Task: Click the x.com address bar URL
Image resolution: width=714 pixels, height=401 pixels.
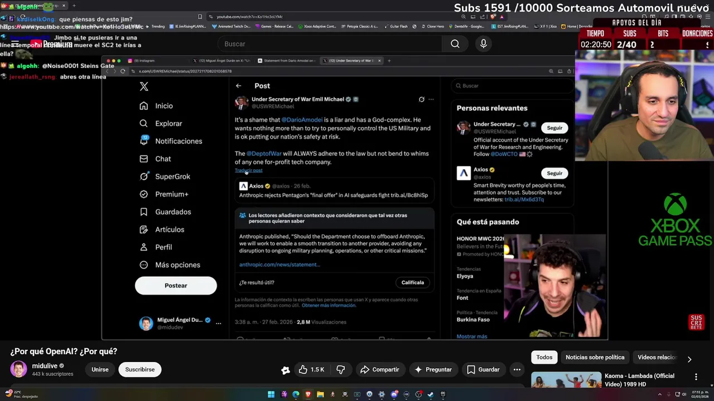Action: tap(185, 71)
